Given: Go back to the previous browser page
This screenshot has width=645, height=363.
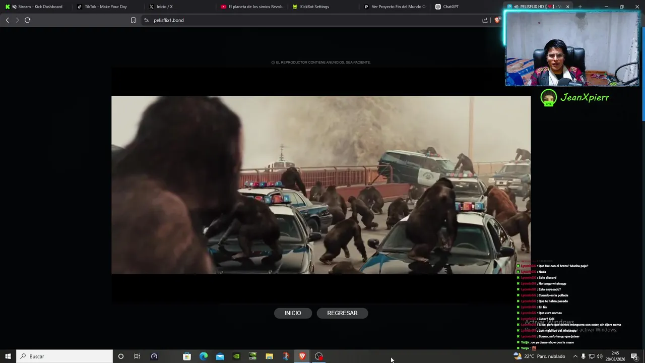Looking at the screenshot, I should [x=7, y=20].
